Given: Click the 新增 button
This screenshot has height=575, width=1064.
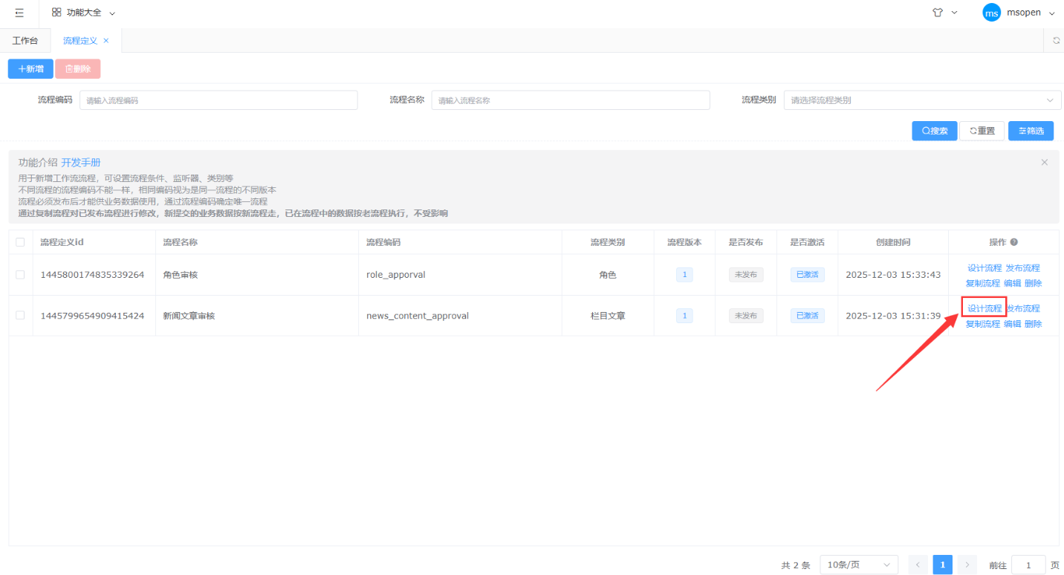Looking at the screenshot, I should [30, 69].
